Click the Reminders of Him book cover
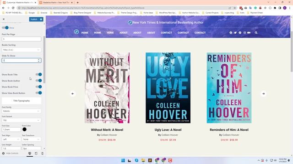Screen dimensions: 293x164 (229, 88)
